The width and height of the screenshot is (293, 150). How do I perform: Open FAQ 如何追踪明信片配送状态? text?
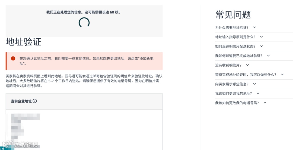[235, 46]
